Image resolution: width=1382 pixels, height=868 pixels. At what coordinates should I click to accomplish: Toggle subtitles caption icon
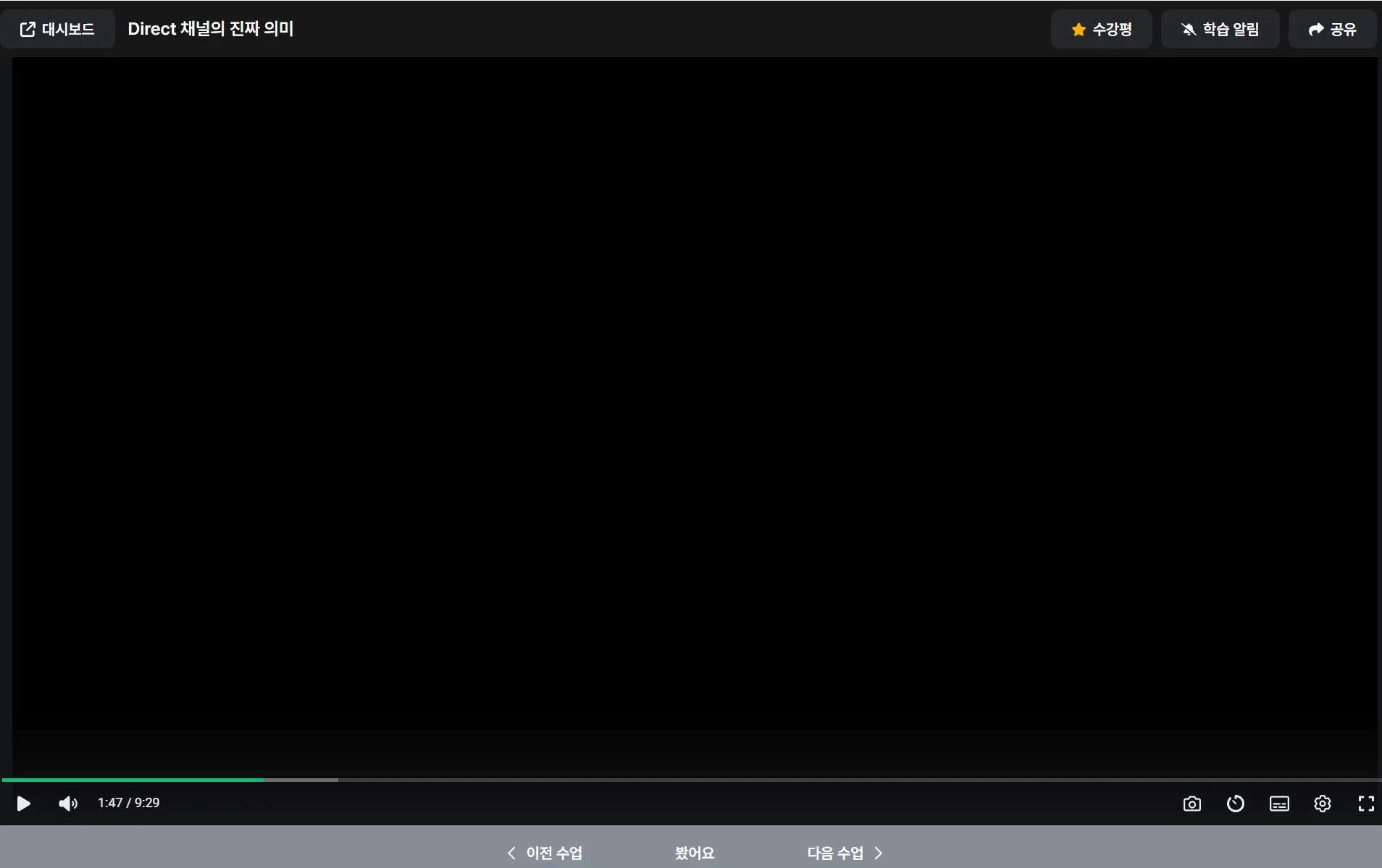pos(1279,804)
